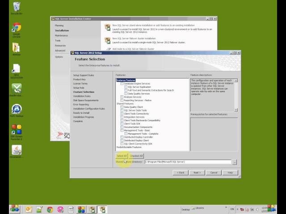The height and width of the screenshot is (214, 286).
Task: Click the failover cluster installation box icon
Action: 107,41
